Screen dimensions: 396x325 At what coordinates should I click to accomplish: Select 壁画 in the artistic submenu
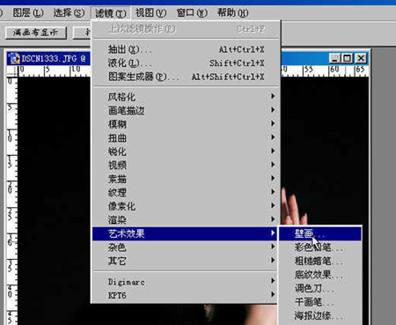[320, 233]
